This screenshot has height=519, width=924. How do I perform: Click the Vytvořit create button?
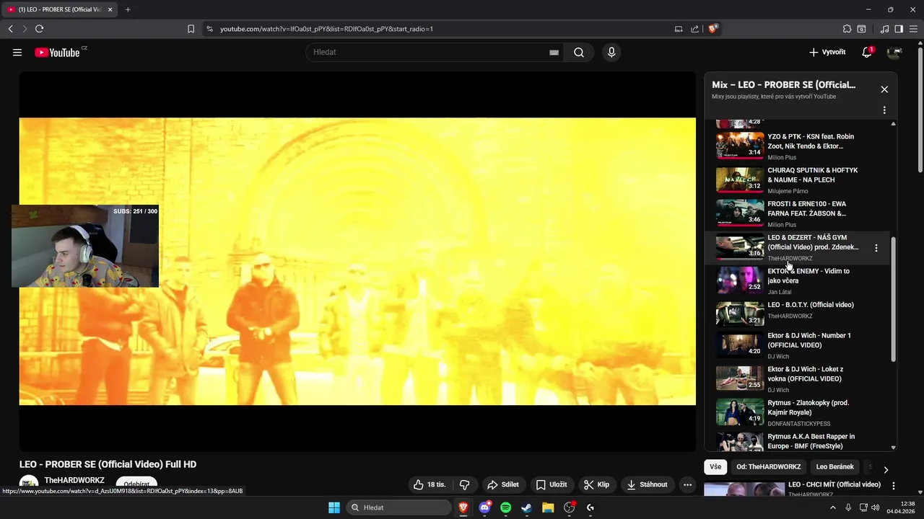827,53
